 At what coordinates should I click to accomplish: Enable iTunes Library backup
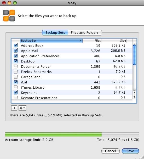pyautogui.click(x=16, y=87)
